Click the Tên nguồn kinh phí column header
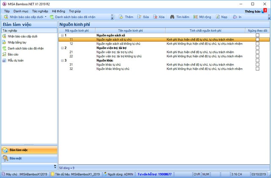 point(130,31)
